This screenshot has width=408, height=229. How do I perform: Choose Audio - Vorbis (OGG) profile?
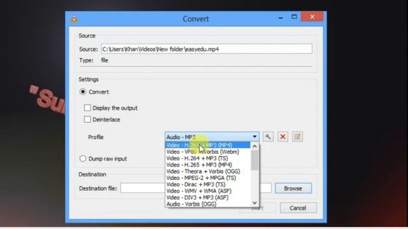coord(208,204)
